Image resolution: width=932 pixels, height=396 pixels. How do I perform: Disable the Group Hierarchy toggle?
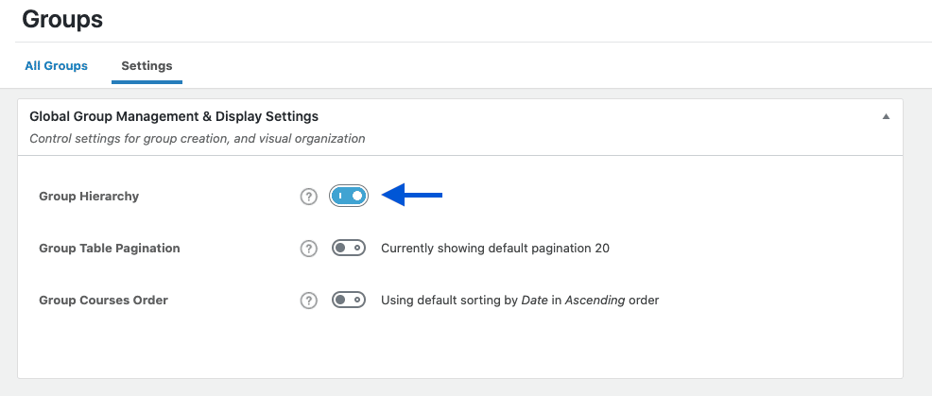(x=349, y=196)
